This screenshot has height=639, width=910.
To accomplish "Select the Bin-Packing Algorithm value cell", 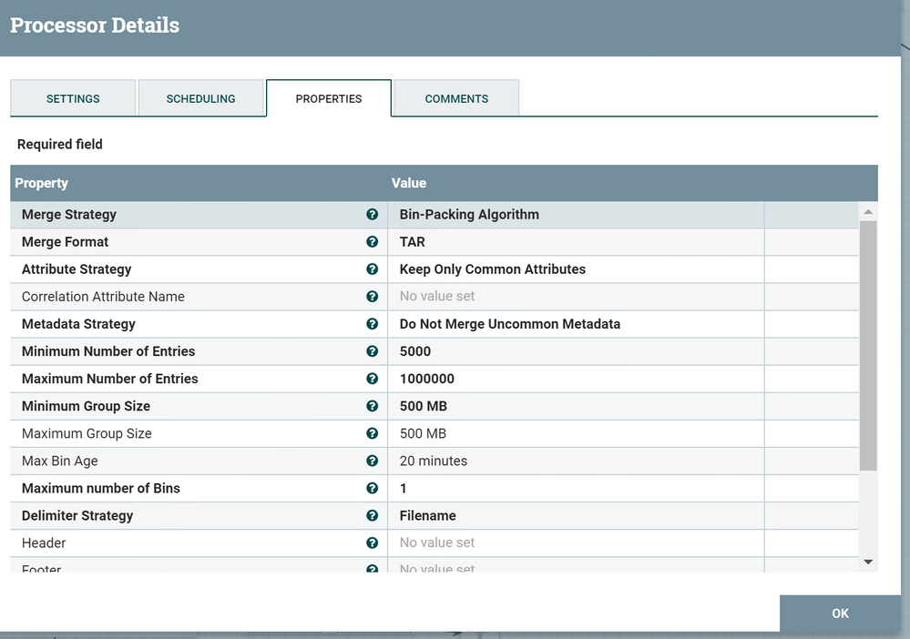I will pos(576,215).
